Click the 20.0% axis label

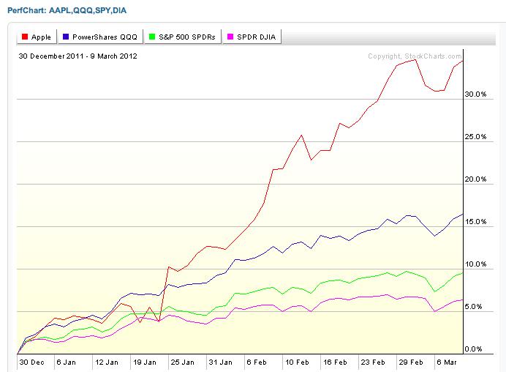click(x=475, y=179)
